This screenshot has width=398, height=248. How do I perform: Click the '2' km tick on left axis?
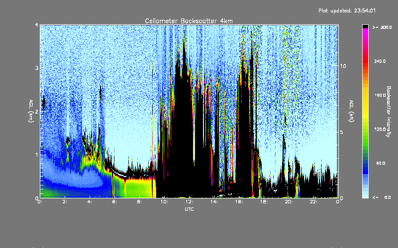[37, 112]
